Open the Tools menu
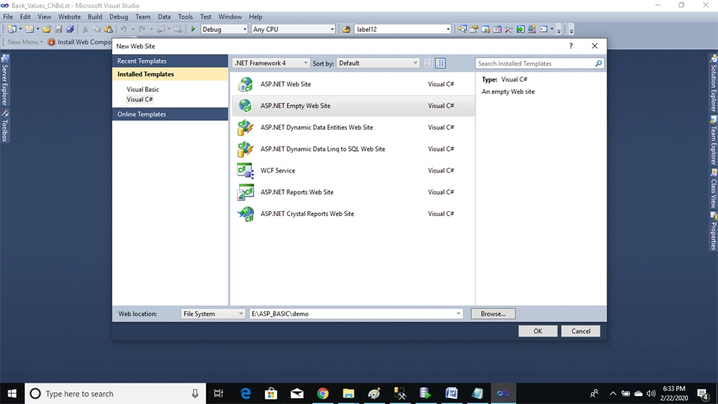This screenshot has width=718, height=404. coord(185,17)
